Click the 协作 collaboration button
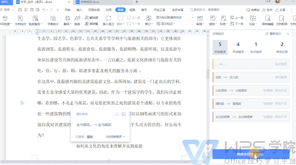The image size is (296, 165). [x=267, y=10]
